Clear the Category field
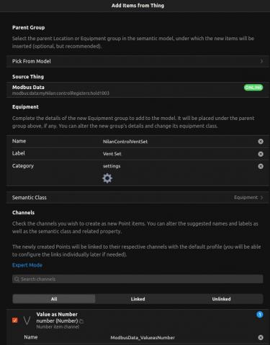270x345 pixels. pyautogui.click(x=261, y=166)
